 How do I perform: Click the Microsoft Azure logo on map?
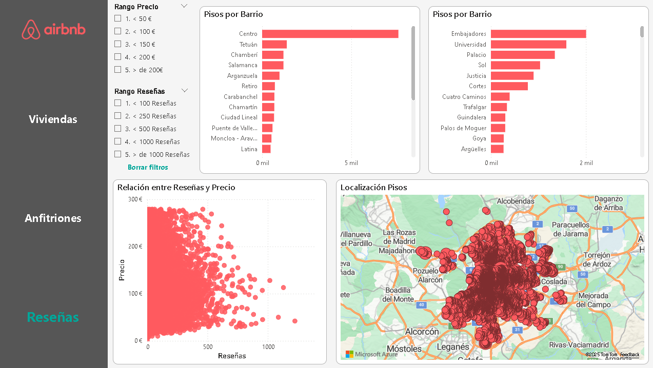[364, 354]
